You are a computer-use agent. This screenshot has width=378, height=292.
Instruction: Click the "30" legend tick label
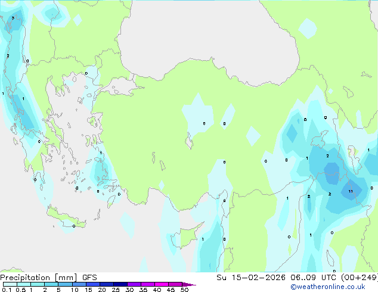tap(129, 290)
